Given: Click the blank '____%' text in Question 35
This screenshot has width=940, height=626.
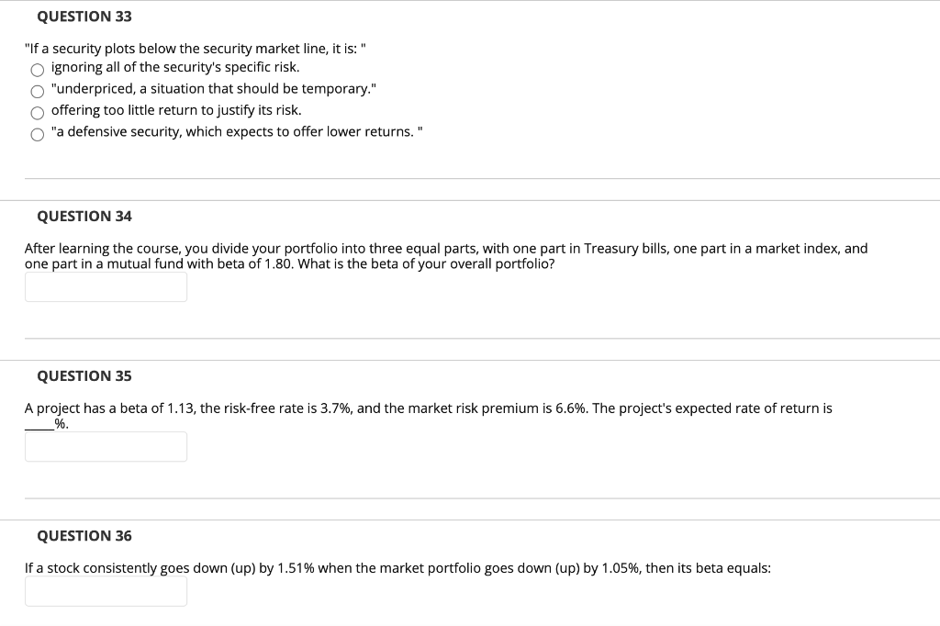Looking at the screenshot, I should (x=41, y=423).
